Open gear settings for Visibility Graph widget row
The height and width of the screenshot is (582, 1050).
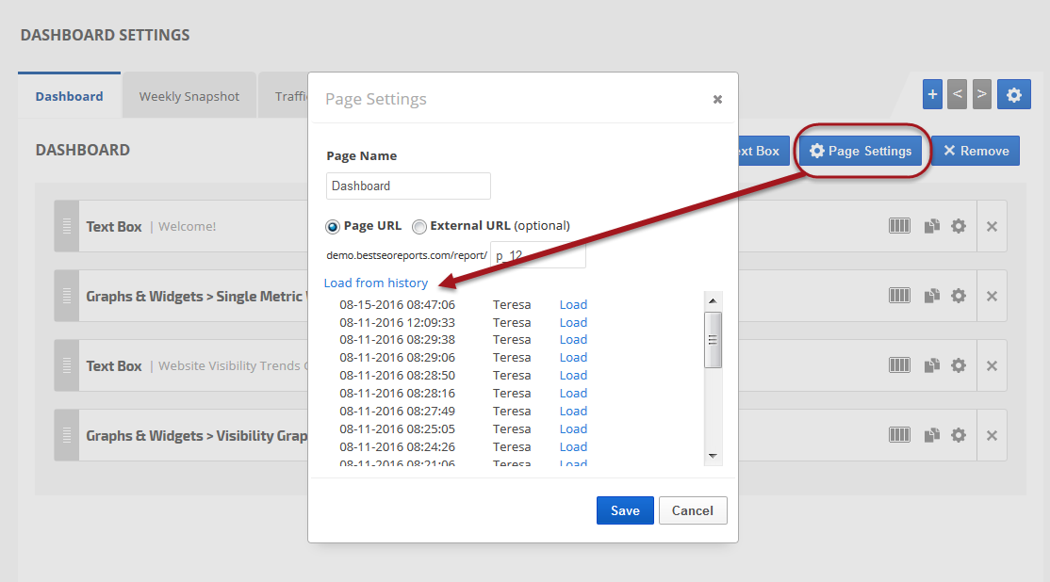pyautogui.click(x=959, y=435)
